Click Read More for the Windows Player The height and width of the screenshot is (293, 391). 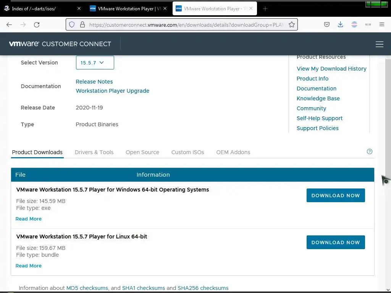(28, 219)
